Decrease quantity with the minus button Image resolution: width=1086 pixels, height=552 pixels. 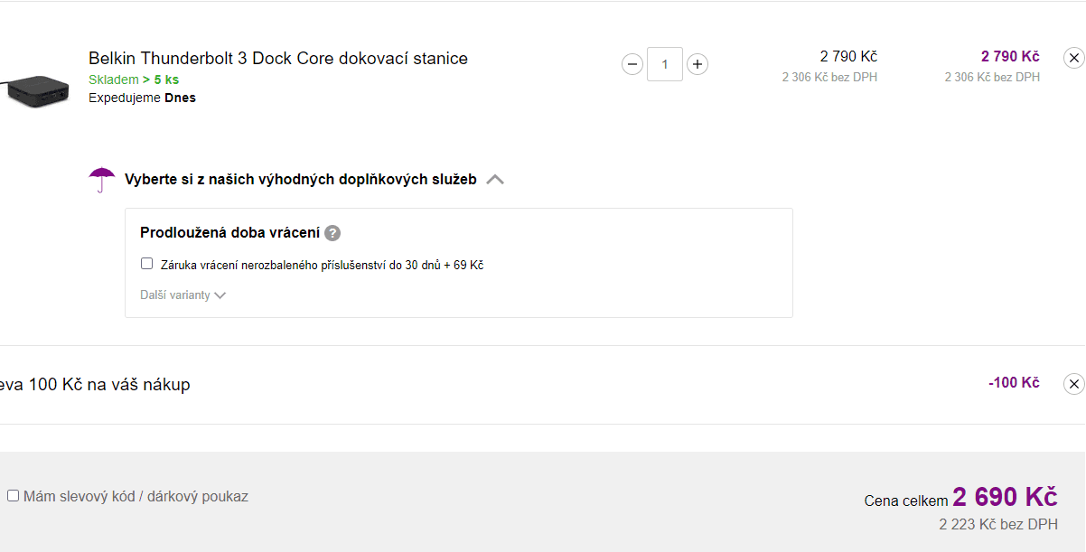pyautogui.click(x=632, y=64)
